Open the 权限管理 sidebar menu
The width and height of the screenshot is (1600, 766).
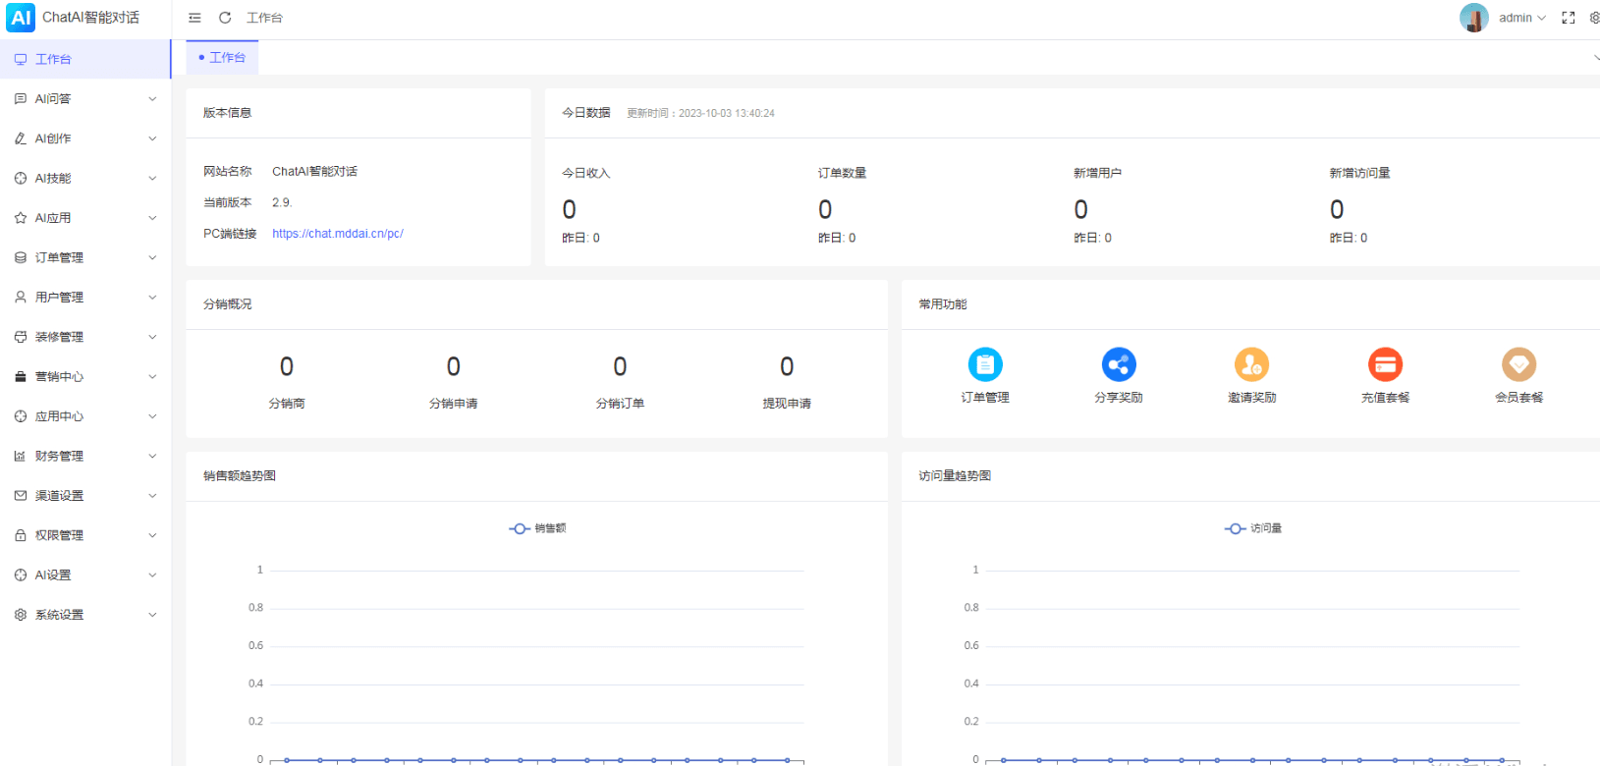pos(85,535)
